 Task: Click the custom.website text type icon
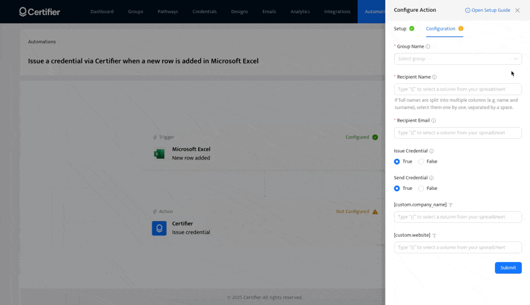point(435,235)
